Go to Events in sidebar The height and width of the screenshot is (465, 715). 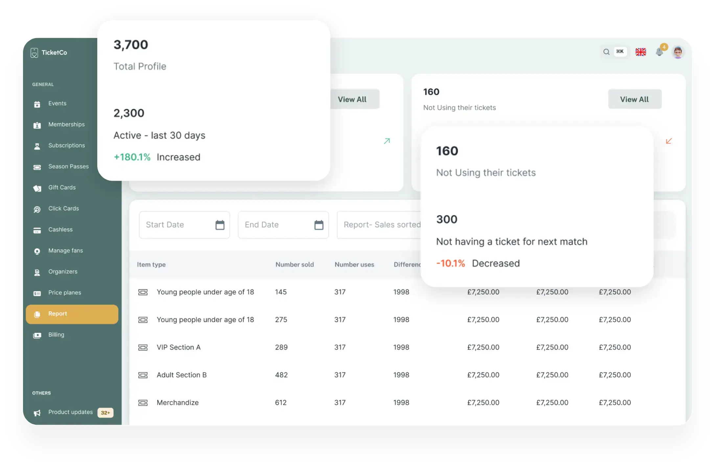click(x=57, y=104)
